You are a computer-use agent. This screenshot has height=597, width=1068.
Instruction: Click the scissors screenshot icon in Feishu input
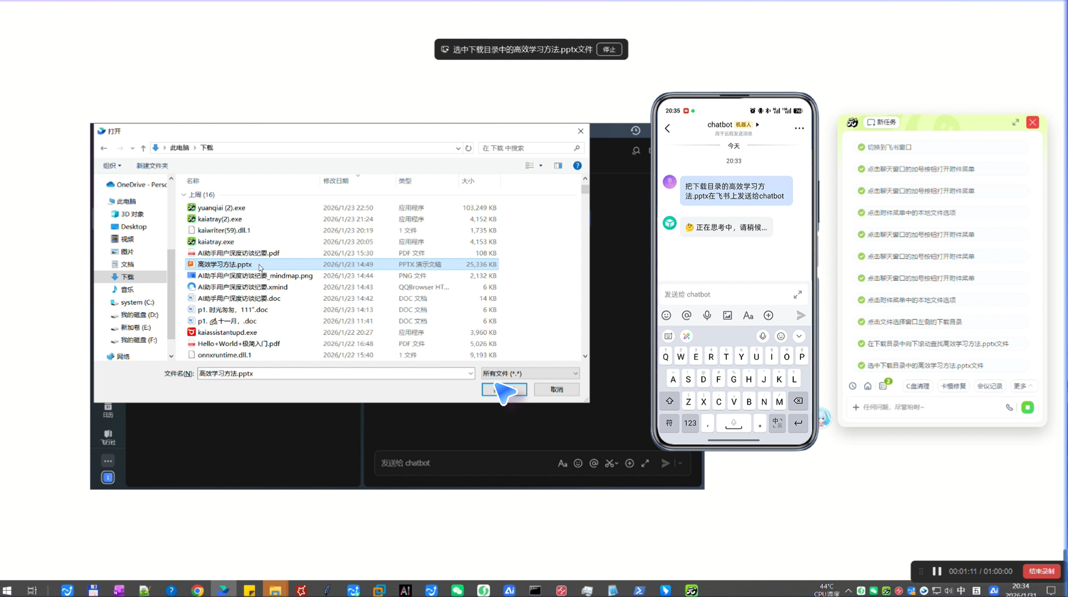coord(609,463)
